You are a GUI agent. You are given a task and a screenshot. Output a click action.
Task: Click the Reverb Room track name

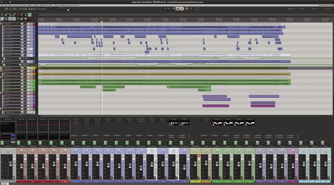tap(9, 112)
